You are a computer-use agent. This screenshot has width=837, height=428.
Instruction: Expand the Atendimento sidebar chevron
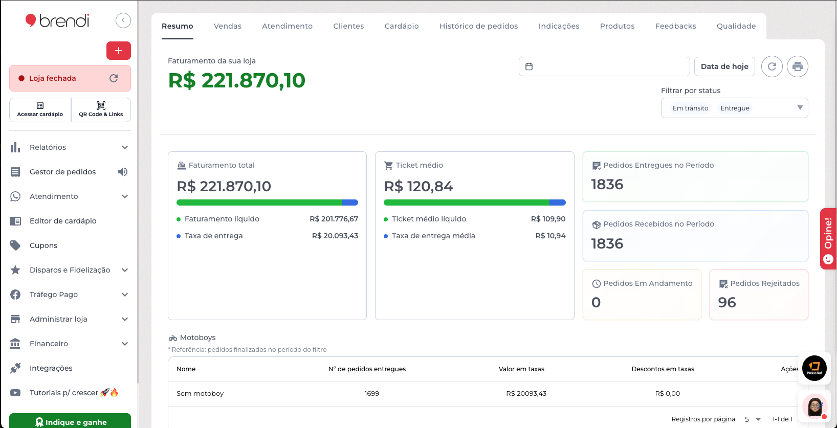click(x=125, y=196)
